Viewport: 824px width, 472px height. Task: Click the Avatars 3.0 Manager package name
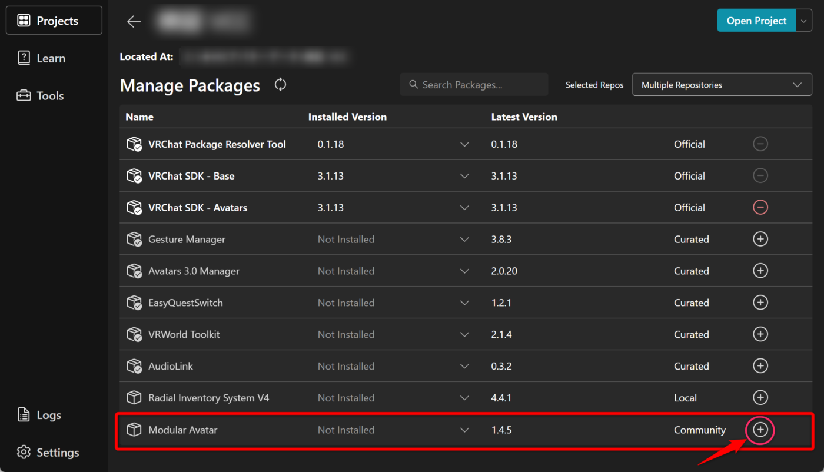[194, 271]
